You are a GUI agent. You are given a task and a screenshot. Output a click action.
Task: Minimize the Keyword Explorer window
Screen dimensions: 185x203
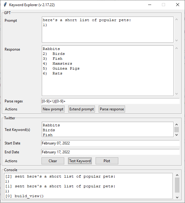149,5
